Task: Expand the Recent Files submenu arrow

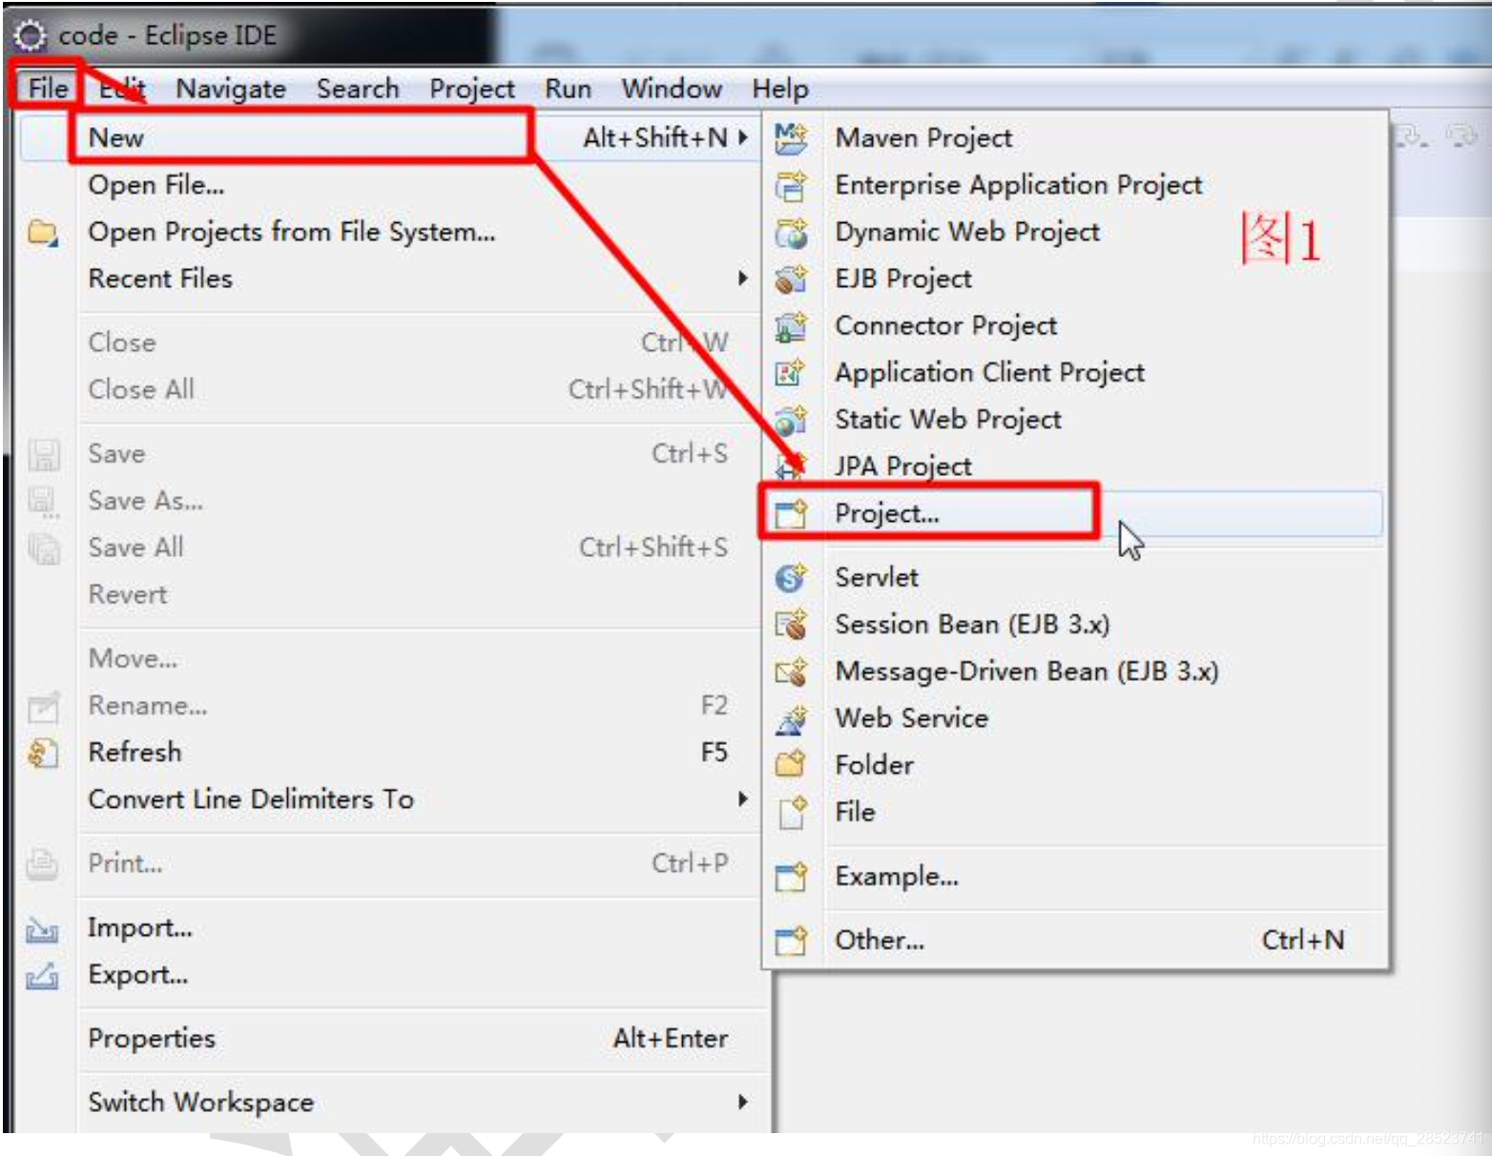Action: pyautogui.click(x=743, y=279)
